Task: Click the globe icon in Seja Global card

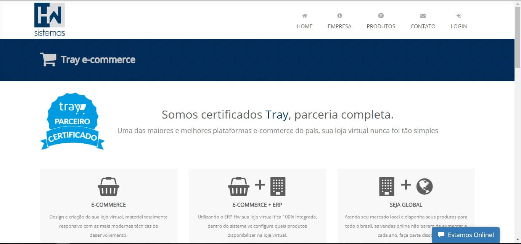Action: (x=425, y=186)
